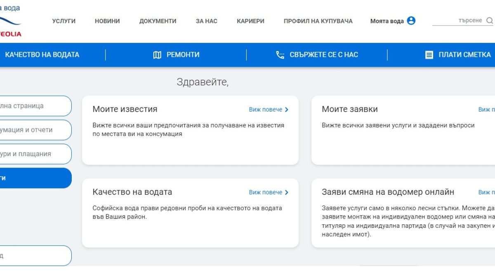Image resolution: width=495 pixels, height=278 pixels.
Task: Click the Моите заявки card title
Action: click(350, 109)
